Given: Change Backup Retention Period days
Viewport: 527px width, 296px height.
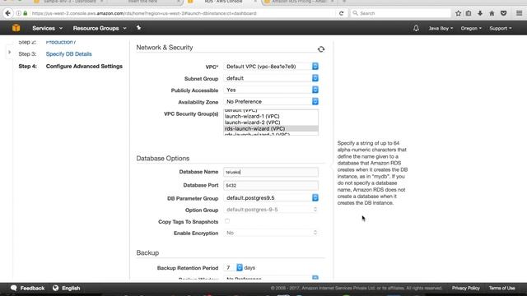Looking at the screenshot, I should click(x=233, y=267).
